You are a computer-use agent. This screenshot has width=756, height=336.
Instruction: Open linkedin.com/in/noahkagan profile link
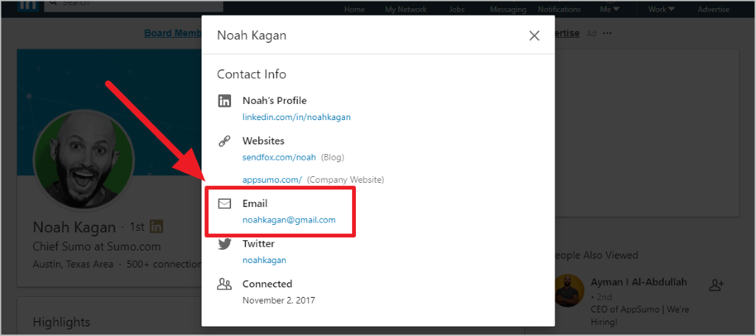pyautogui.click(x=296, y=117)
